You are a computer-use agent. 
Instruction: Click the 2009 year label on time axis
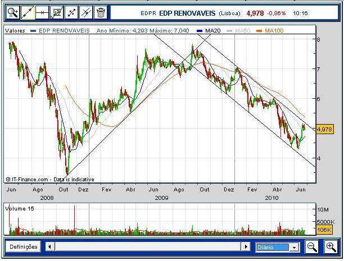(x=161, y=198)
